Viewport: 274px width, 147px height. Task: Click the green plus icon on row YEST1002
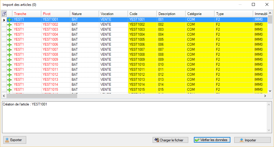[9, 24]
